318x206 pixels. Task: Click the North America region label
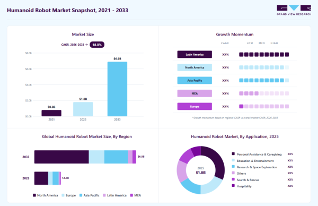[x=195, y=67]
